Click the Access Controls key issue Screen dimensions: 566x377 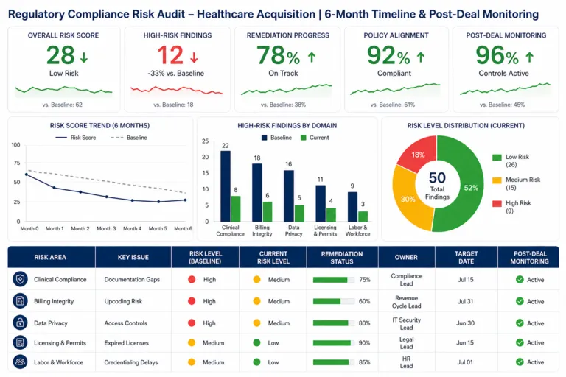coord(125,323)
